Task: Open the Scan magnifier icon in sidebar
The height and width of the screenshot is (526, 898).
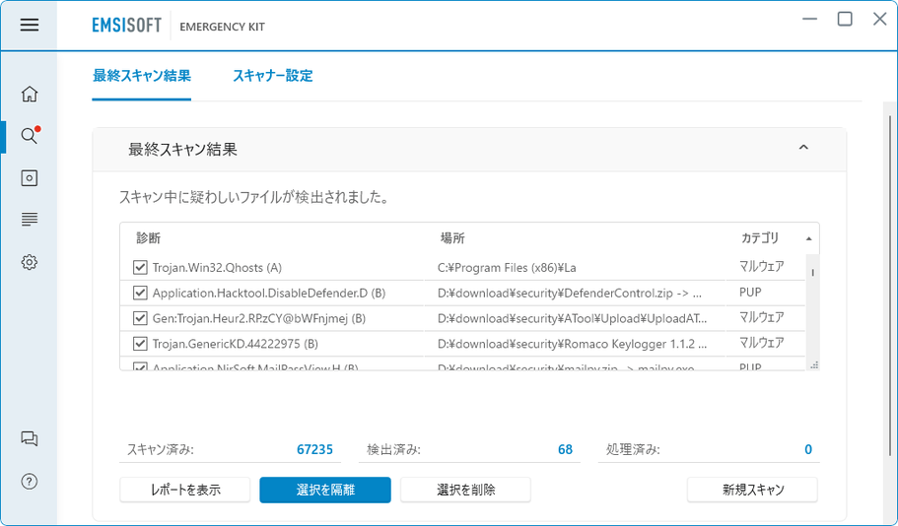Action: pos(30,136)
